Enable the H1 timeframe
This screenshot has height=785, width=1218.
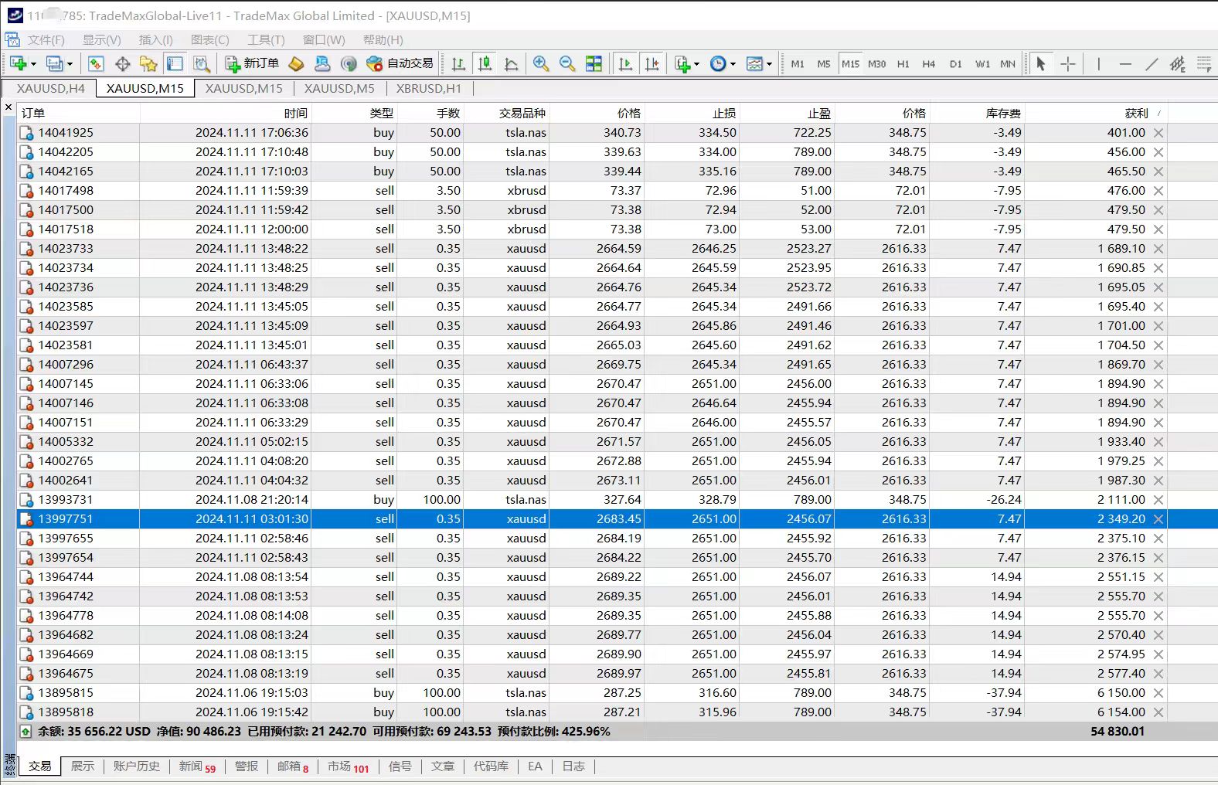(x=903, y=64)
